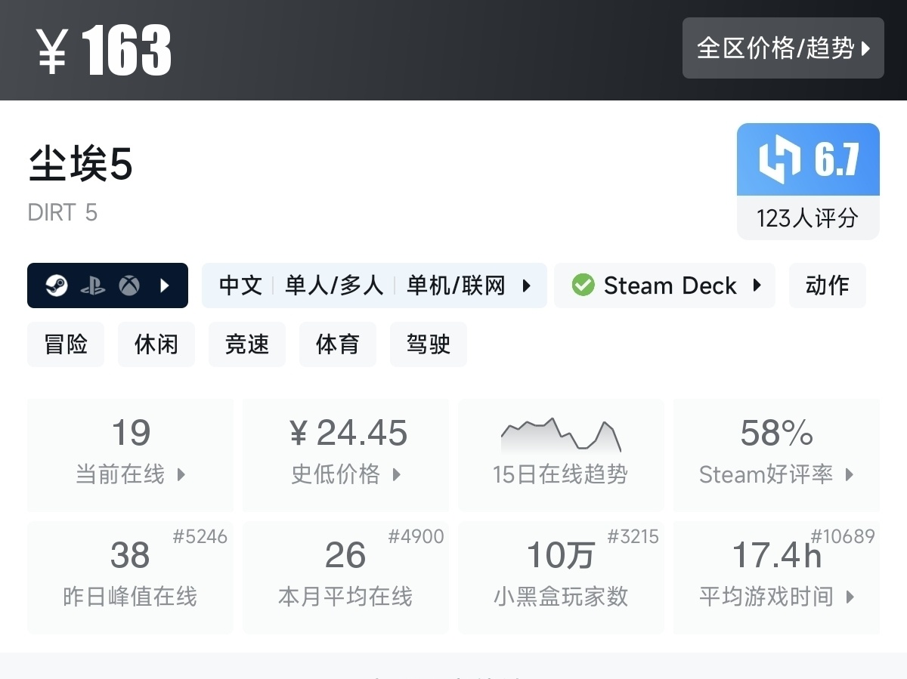Select the 动作 genre tag
This screenshot has height=679, width=907.
pyautogui.click(x=827, y=285)
